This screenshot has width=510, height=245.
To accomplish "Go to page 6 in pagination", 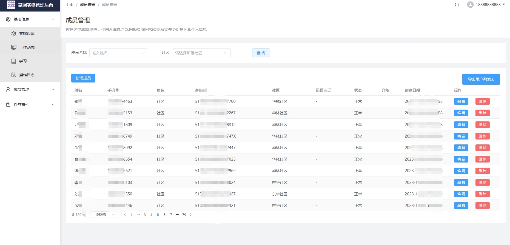I will (x=164, y=215).
